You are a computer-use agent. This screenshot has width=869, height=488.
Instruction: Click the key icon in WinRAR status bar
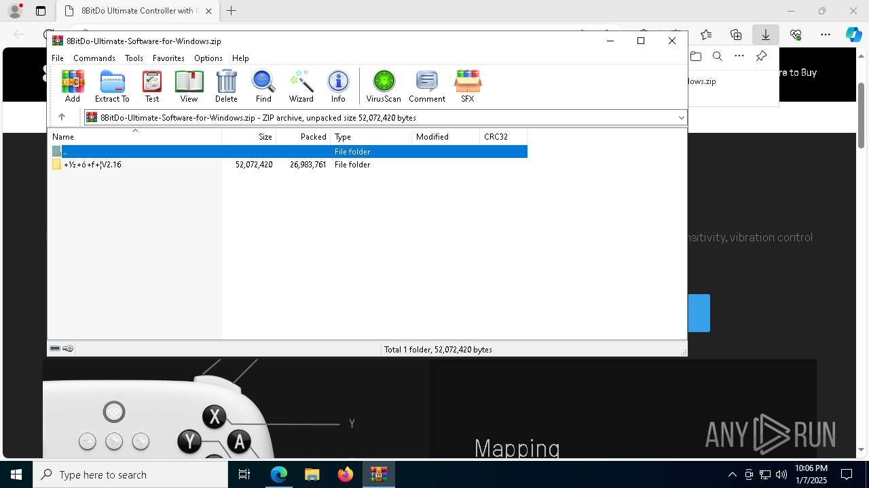[x=68, y=349]
